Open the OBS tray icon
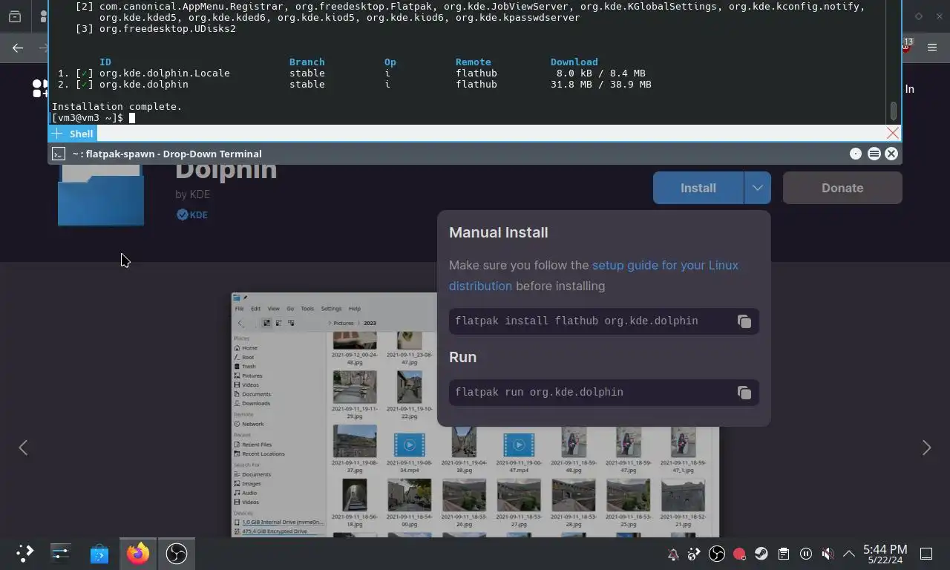The height and width of the screenshot is (570, 950). point(717,554)
